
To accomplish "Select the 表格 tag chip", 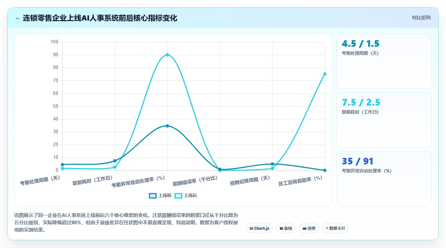I will click(286, 228).
